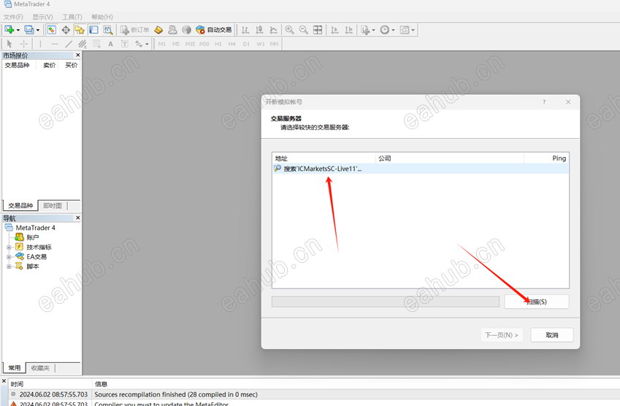This screenshot has height=406, width=620.
Task: Select the candlestick chart icon
Action: tap(259, 30)
